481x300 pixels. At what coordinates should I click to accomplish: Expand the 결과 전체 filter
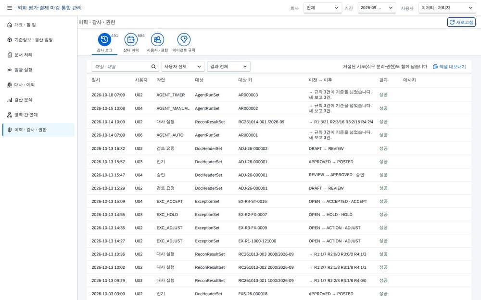(x=228, y=66)
